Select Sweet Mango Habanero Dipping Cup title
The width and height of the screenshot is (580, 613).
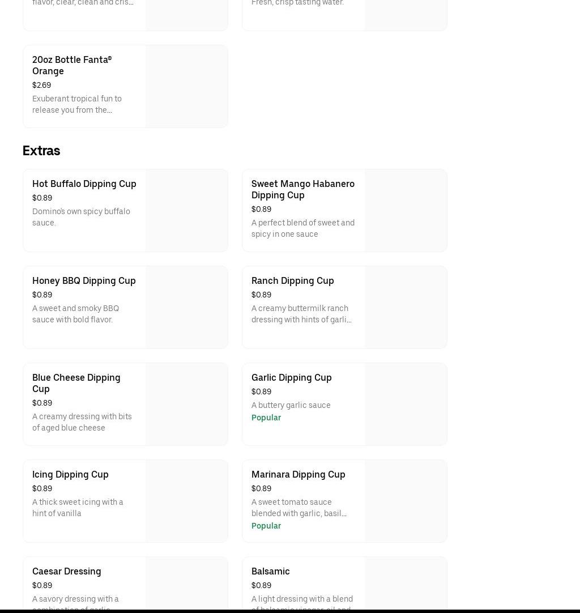[x=302, y=189]
